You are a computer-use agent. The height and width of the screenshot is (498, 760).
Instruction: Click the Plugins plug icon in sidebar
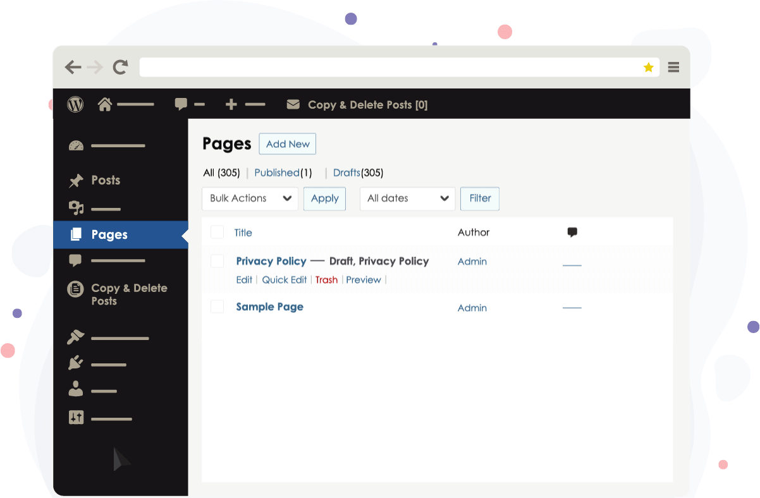click(x=76, y=363)
